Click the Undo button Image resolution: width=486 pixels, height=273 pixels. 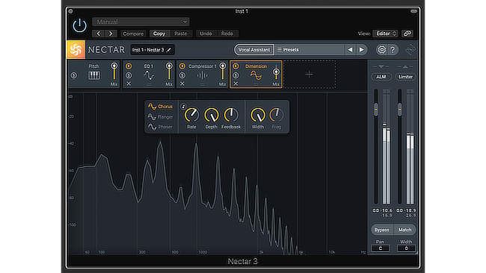tap(206, 34)
